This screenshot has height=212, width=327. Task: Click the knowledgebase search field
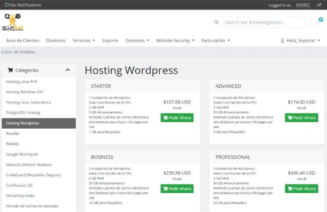[263, 22]
